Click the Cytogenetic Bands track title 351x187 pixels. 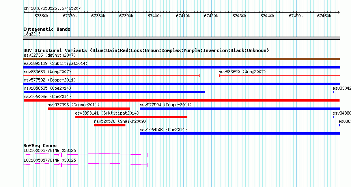coord(47,29)
